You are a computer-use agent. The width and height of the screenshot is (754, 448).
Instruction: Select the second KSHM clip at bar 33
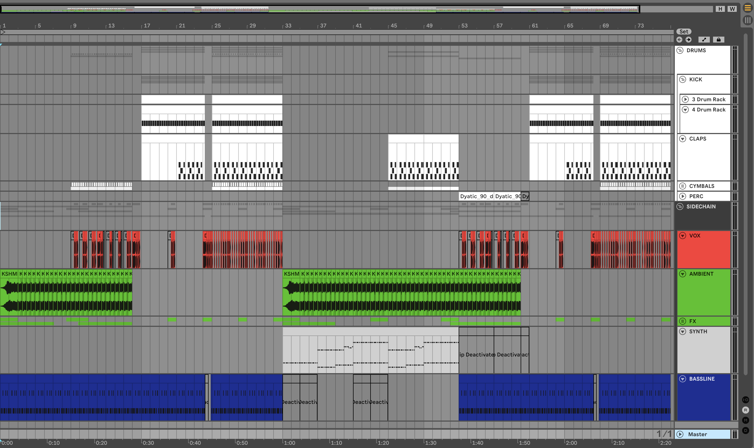pos(292,274)
